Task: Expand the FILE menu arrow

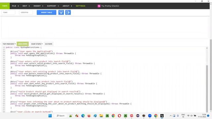Action: pos(18,6)
